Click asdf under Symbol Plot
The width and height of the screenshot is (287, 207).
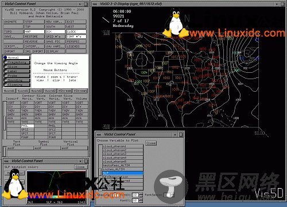pyautogui.click(x=47, y=148)
